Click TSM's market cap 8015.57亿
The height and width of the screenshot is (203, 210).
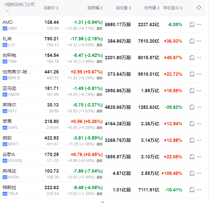coord(149,58)
